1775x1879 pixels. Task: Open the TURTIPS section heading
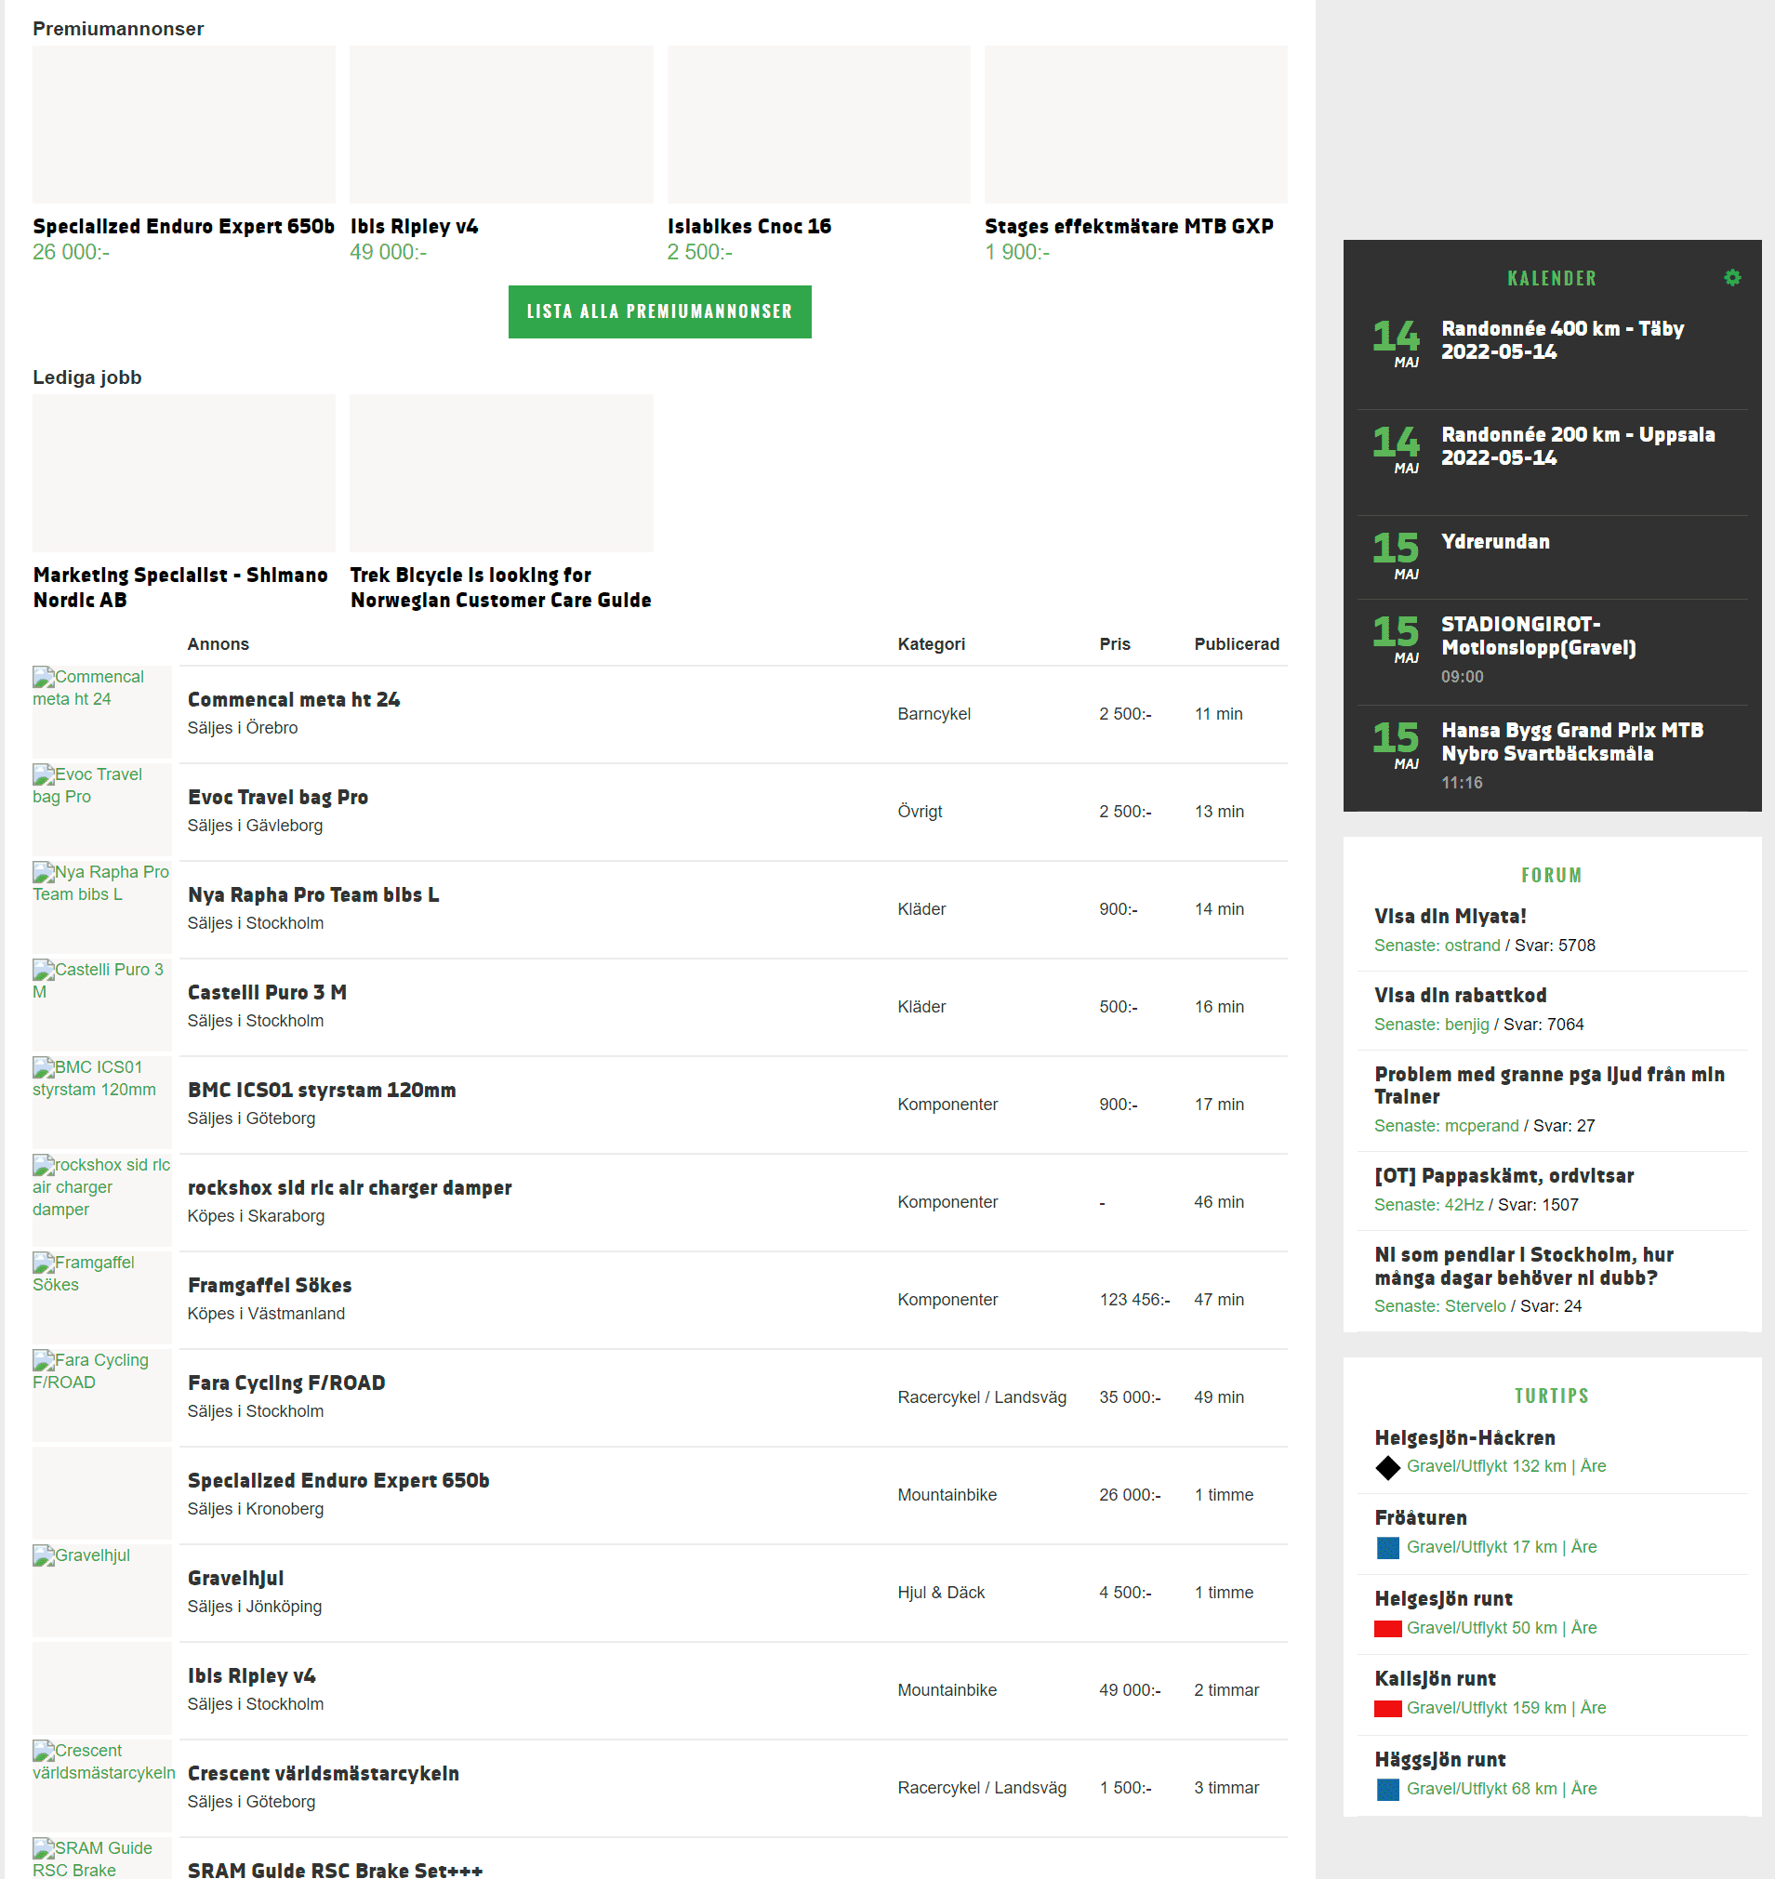point(1551,1396)
